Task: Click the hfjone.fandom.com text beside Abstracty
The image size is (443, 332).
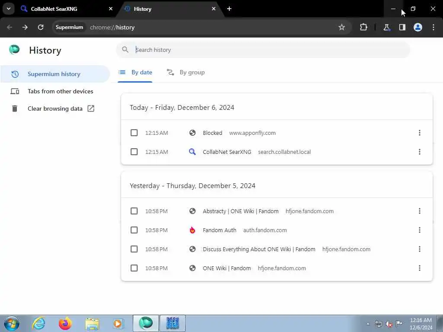Action: click(310, 211)
